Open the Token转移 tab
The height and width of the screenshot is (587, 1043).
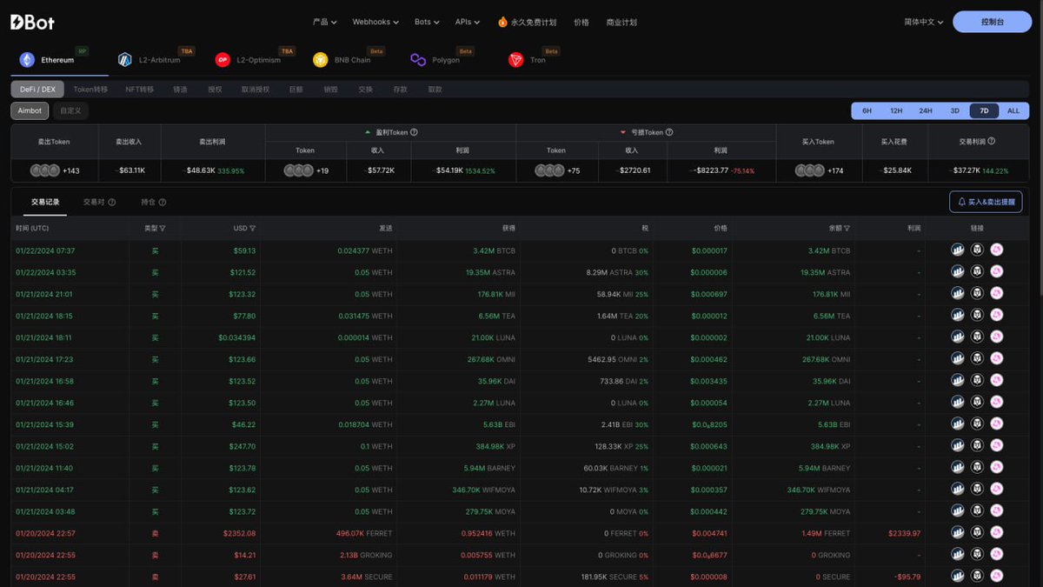pos(90,89)
